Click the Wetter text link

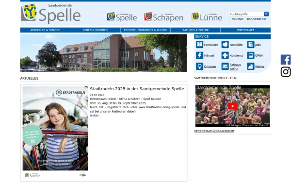pyautogui.click(x=259, y=66)
